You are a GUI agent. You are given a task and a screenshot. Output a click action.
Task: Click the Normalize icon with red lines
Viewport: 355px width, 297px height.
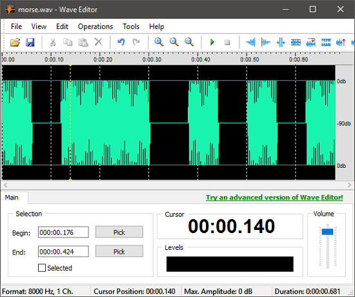pos(296,43)
